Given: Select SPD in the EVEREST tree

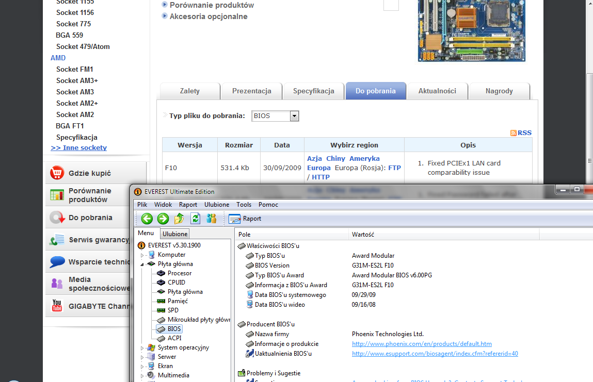Looking at the screenshot, I should click(x=168, y=310).
